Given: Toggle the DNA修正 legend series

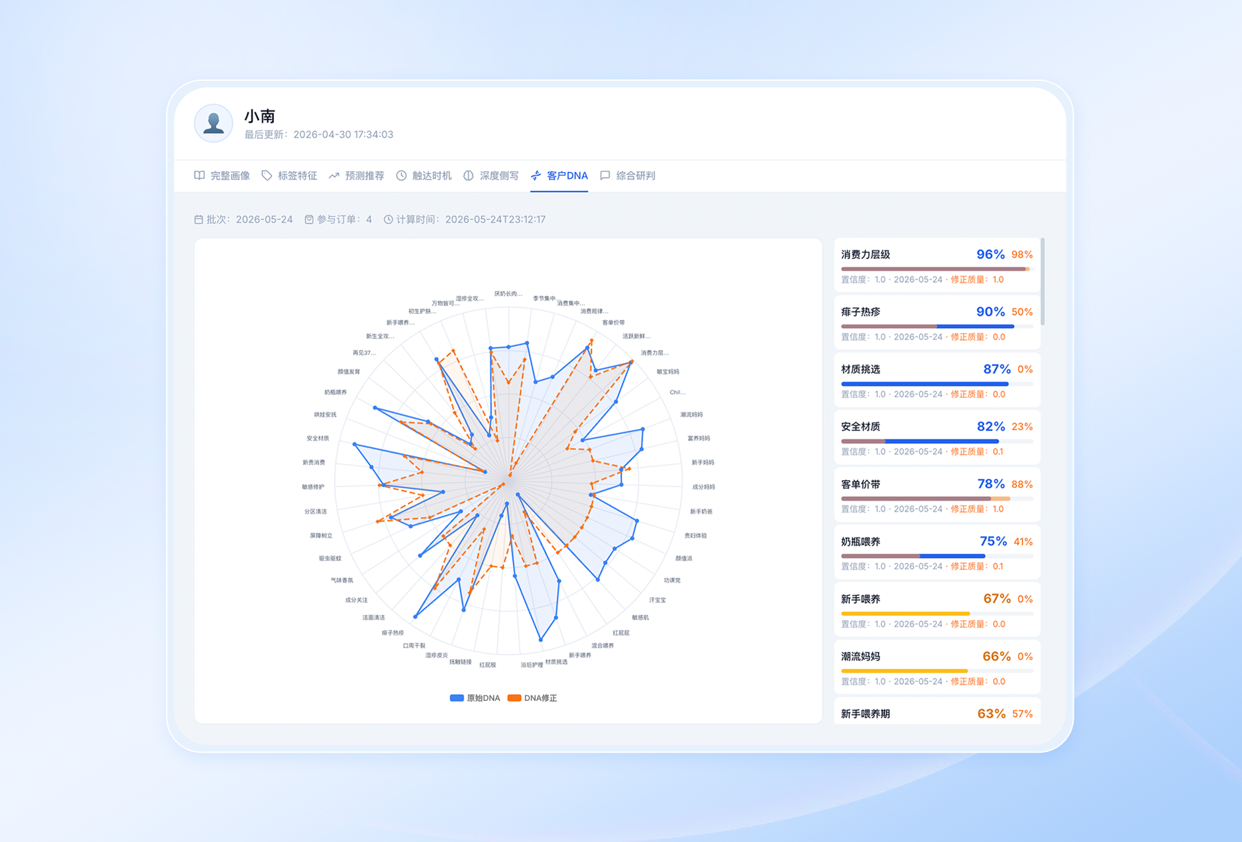Looking at the screenshot, I should pyautogui.click(x=532, y=698).
